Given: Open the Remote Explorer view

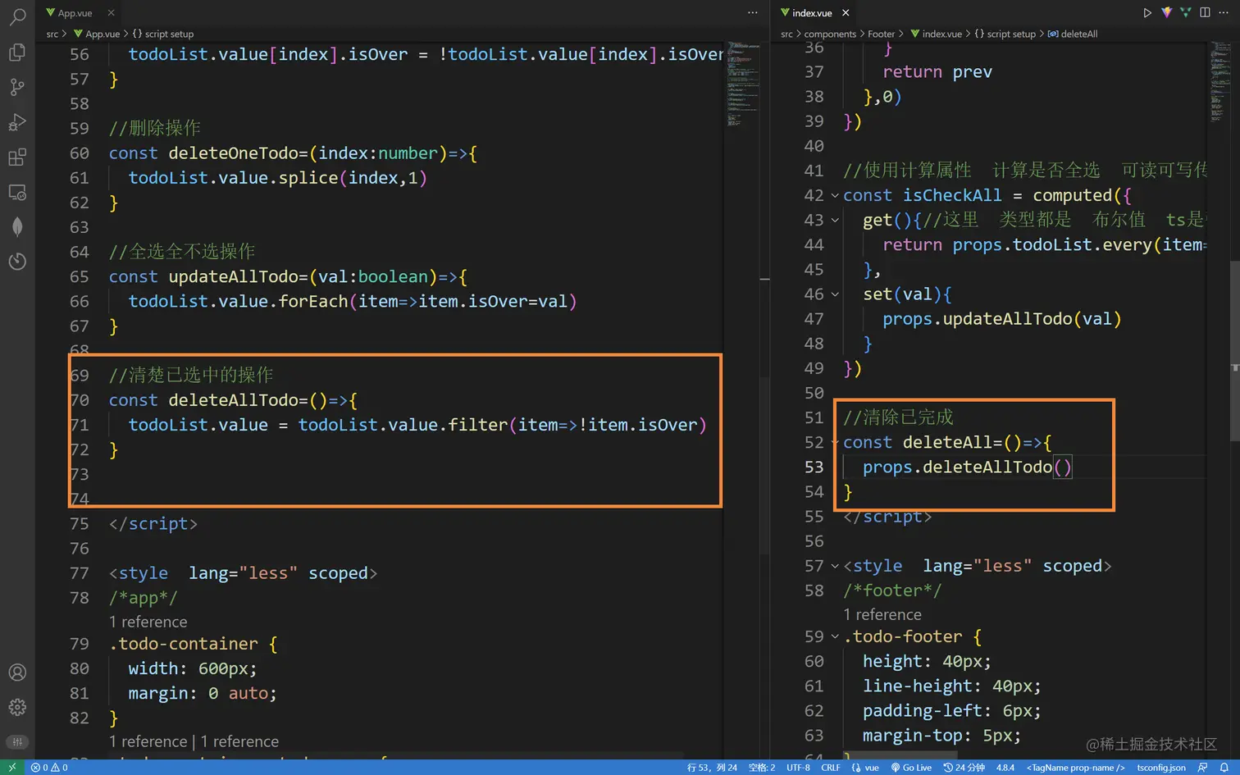Looking at the screenshot, I should coord(17,193).
